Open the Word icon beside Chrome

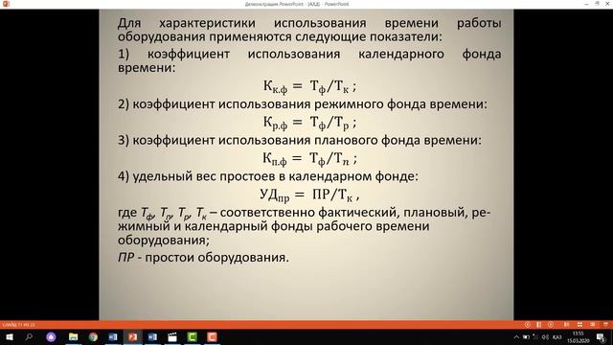[x=113, y=337]
